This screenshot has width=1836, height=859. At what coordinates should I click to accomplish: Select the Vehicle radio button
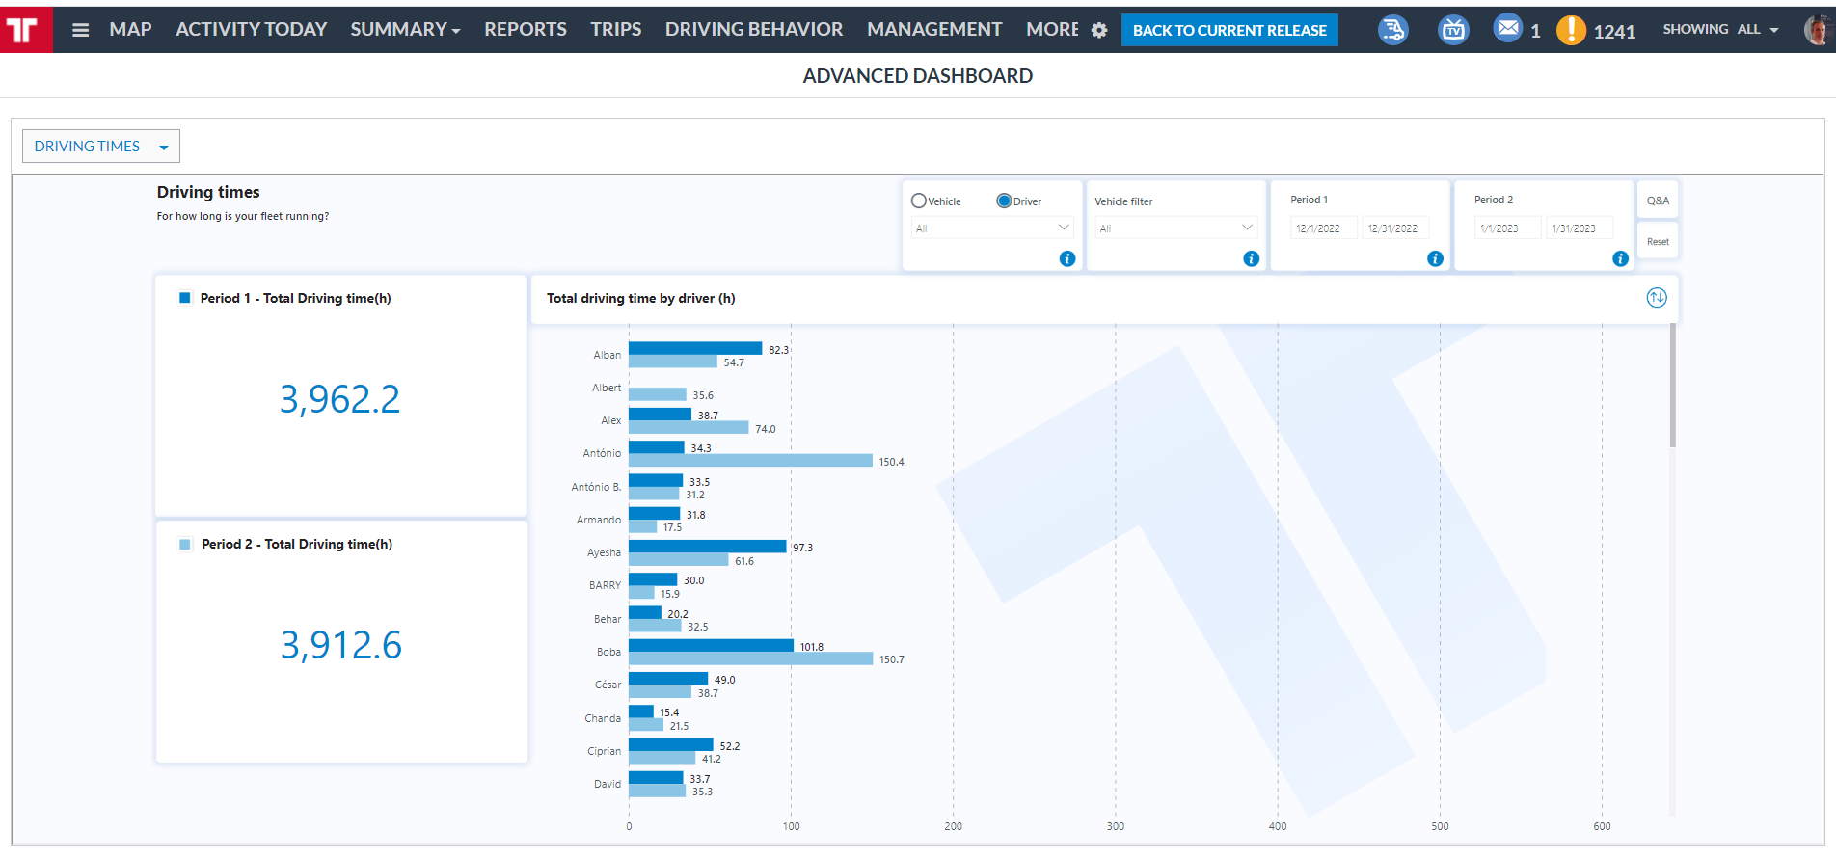(x=919, y=201)
